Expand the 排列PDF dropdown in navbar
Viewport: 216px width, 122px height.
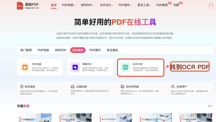[x=87, y=5]
